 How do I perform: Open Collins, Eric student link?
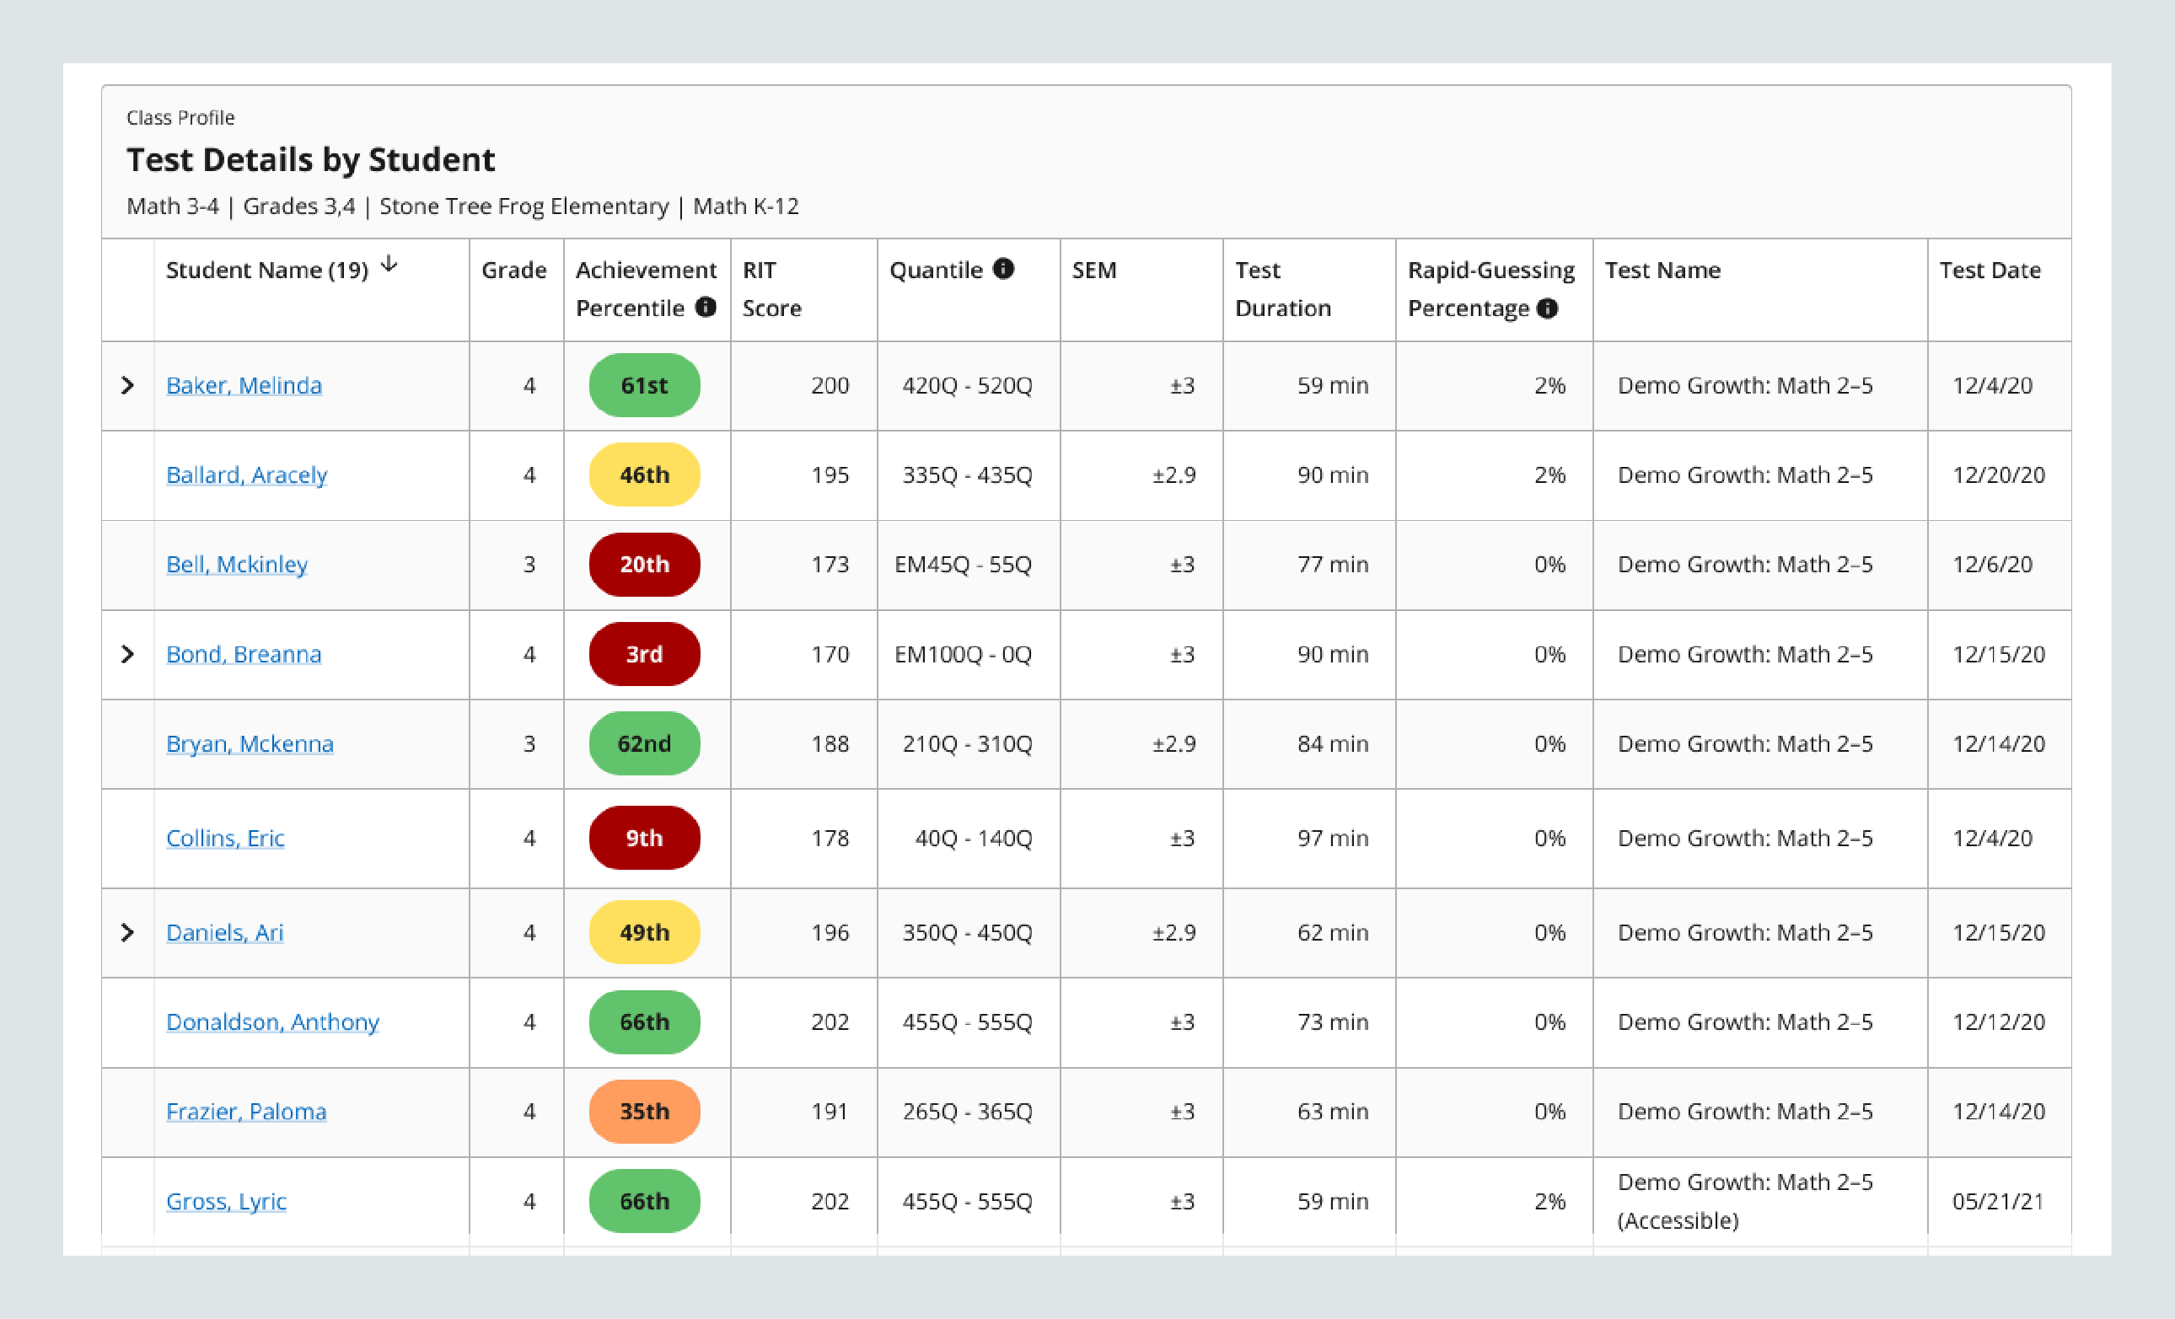pos(225,837)
